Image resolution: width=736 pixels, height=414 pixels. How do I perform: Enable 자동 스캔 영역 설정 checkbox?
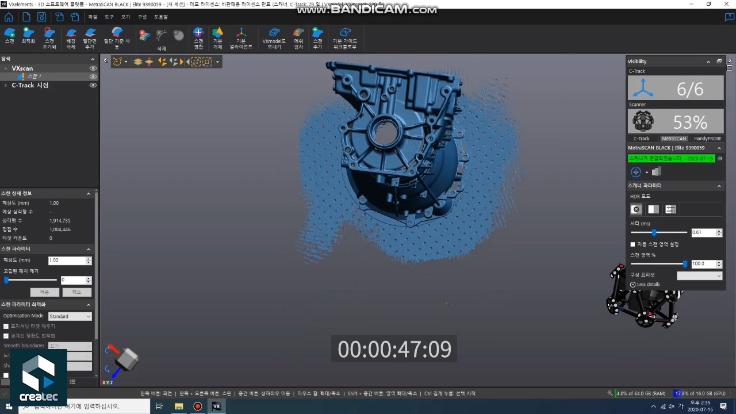(633, 244)
